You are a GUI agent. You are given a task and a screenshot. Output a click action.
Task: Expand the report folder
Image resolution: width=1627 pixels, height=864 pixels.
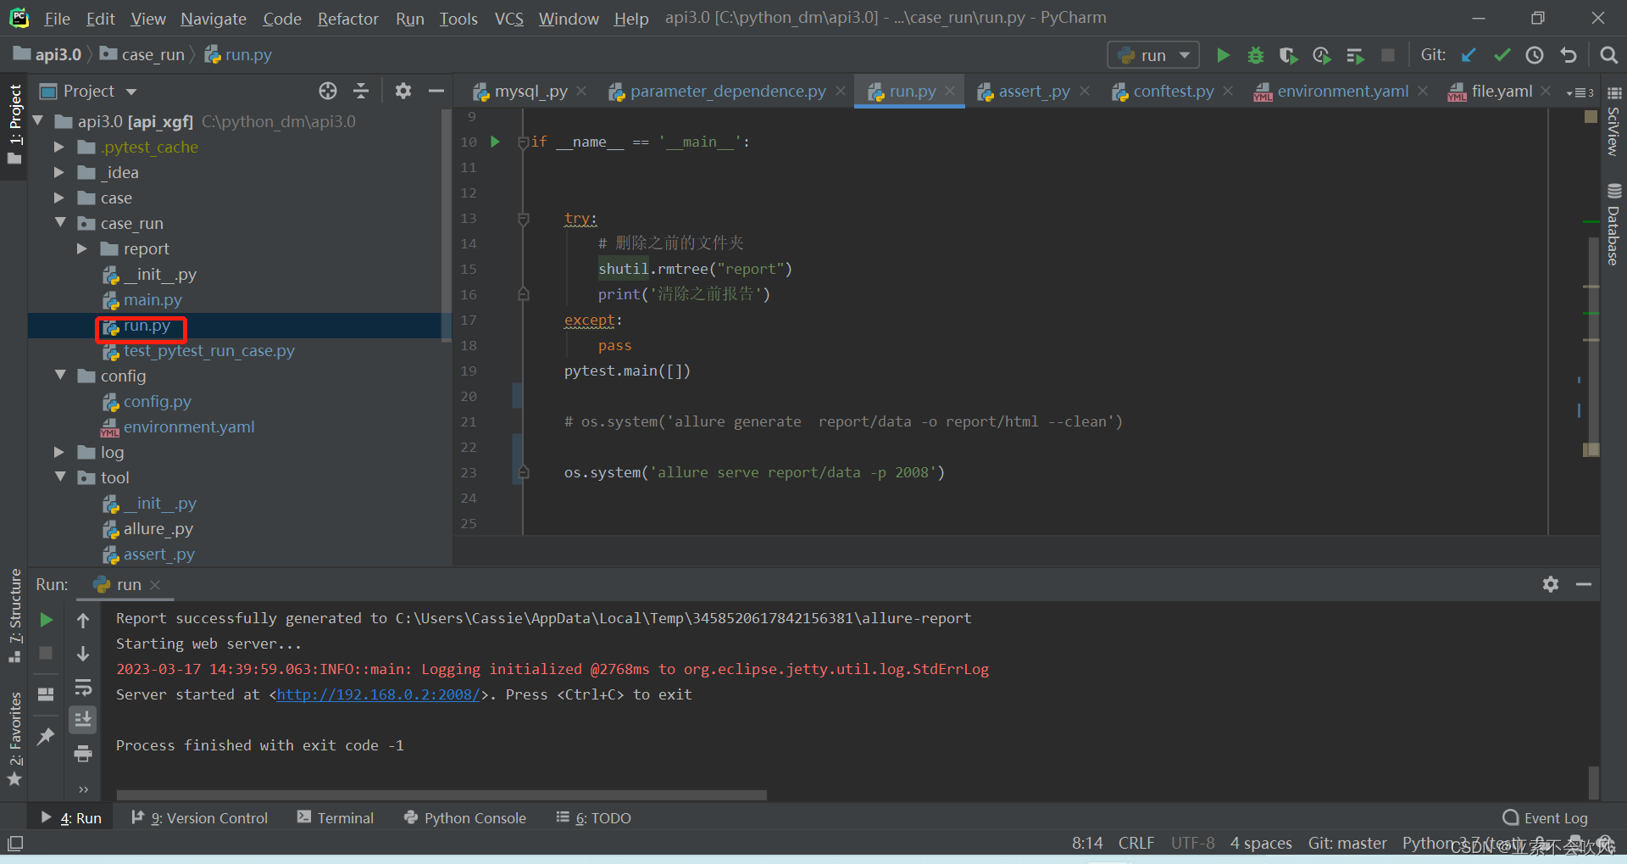[x=82, y=248]
